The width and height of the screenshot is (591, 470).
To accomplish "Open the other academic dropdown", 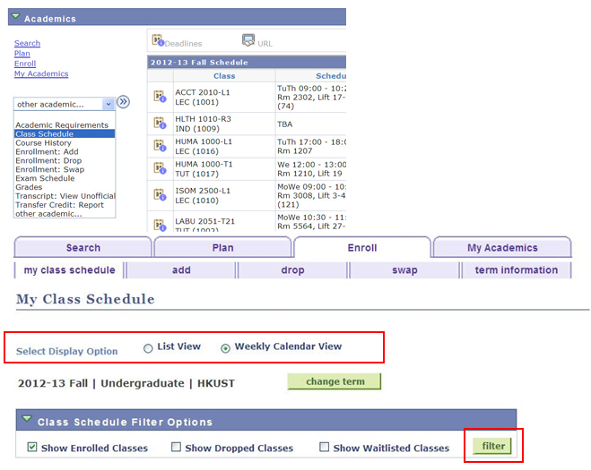I will 65,104.
